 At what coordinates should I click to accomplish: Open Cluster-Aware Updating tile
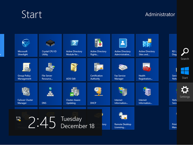[x=74, y=94]
